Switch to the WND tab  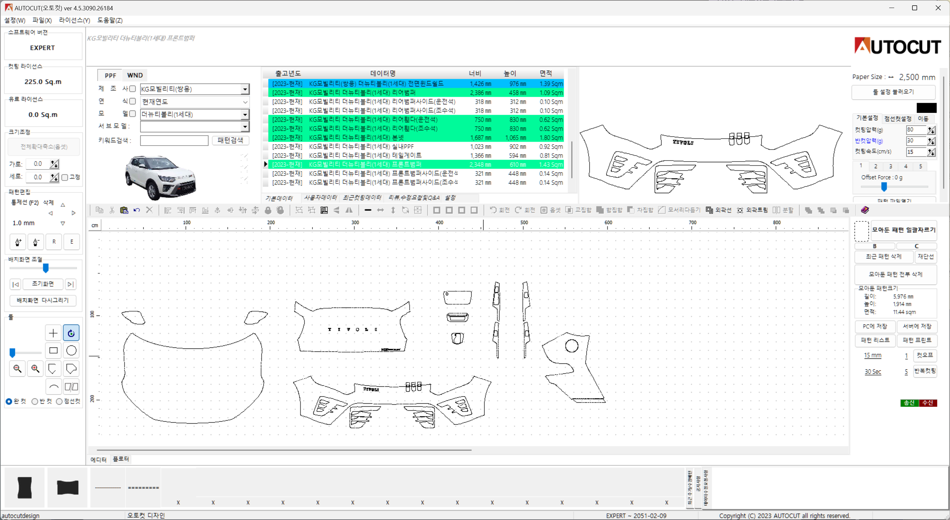135,75
